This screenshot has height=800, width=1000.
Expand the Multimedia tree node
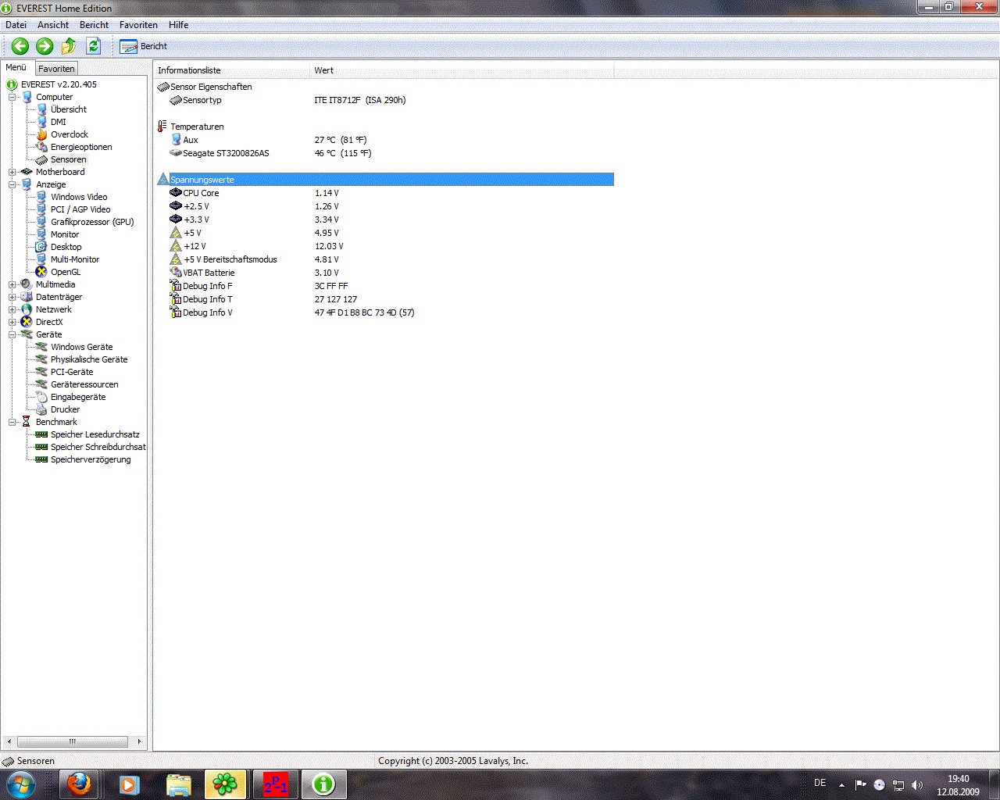coord(12,284)
